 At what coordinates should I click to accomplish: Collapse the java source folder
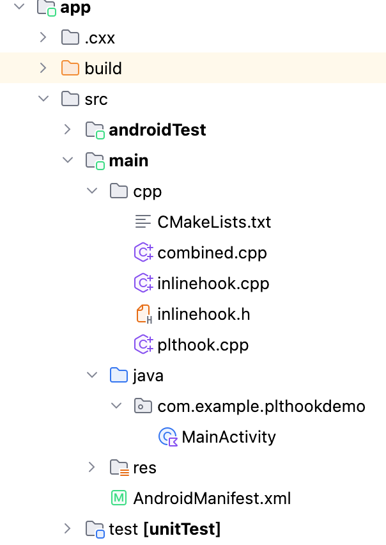[x=91, y=375]
